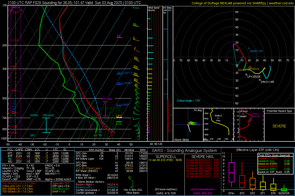
Task: Click the based on CAPE probability row
Action: pos(274,158)
